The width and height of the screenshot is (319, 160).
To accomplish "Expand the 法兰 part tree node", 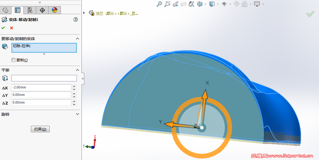I will tap(84, 13).
